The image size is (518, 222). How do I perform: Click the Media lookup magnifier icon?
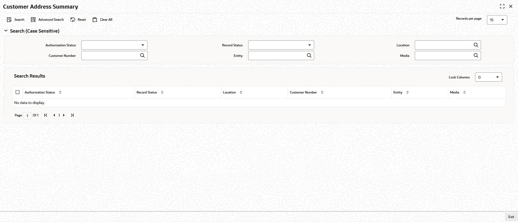[476, 56]
